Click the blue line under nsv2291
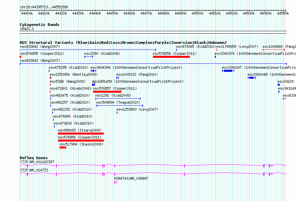 [x=118, y=99]
